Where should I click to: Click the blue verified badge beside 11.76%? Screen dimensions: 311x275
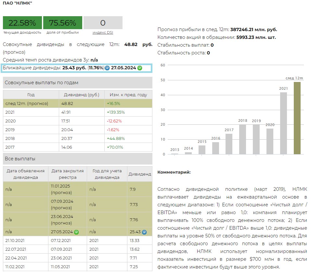[x=107, y=68]
